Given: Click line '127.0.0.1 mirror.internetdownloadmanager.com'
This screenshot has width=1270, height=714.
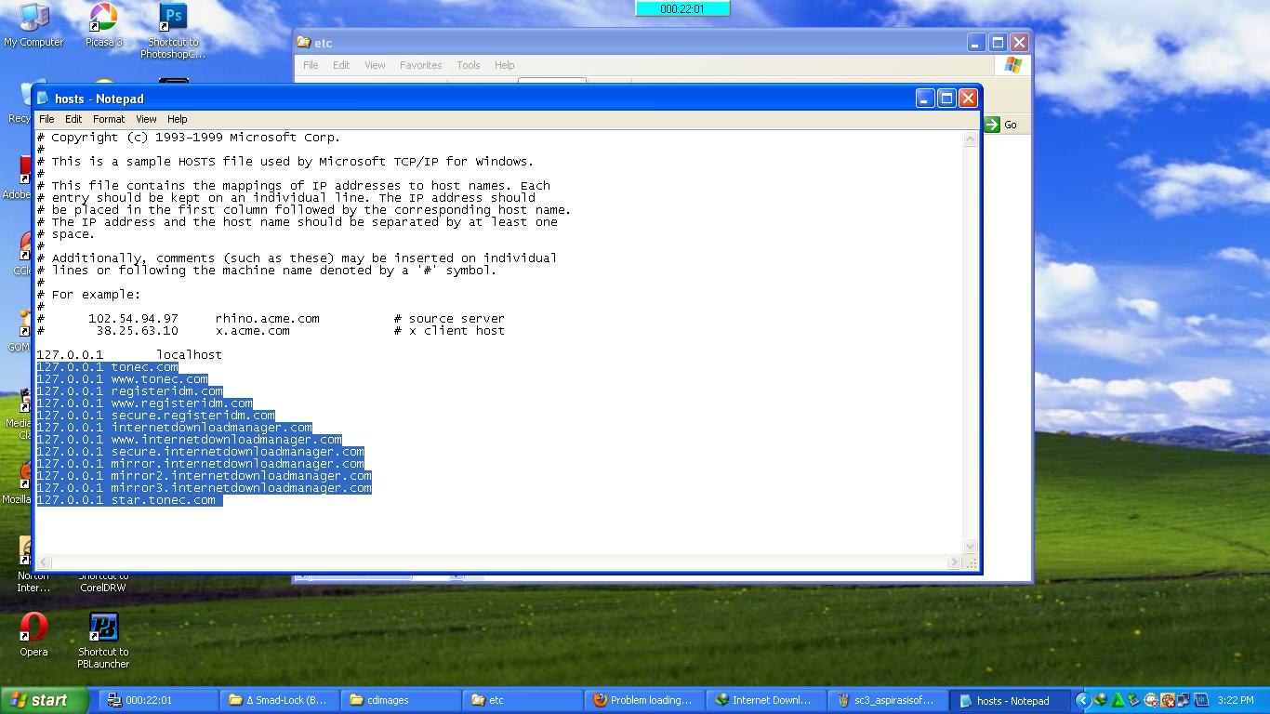Looking at the screenshot, I should [200, 464].
